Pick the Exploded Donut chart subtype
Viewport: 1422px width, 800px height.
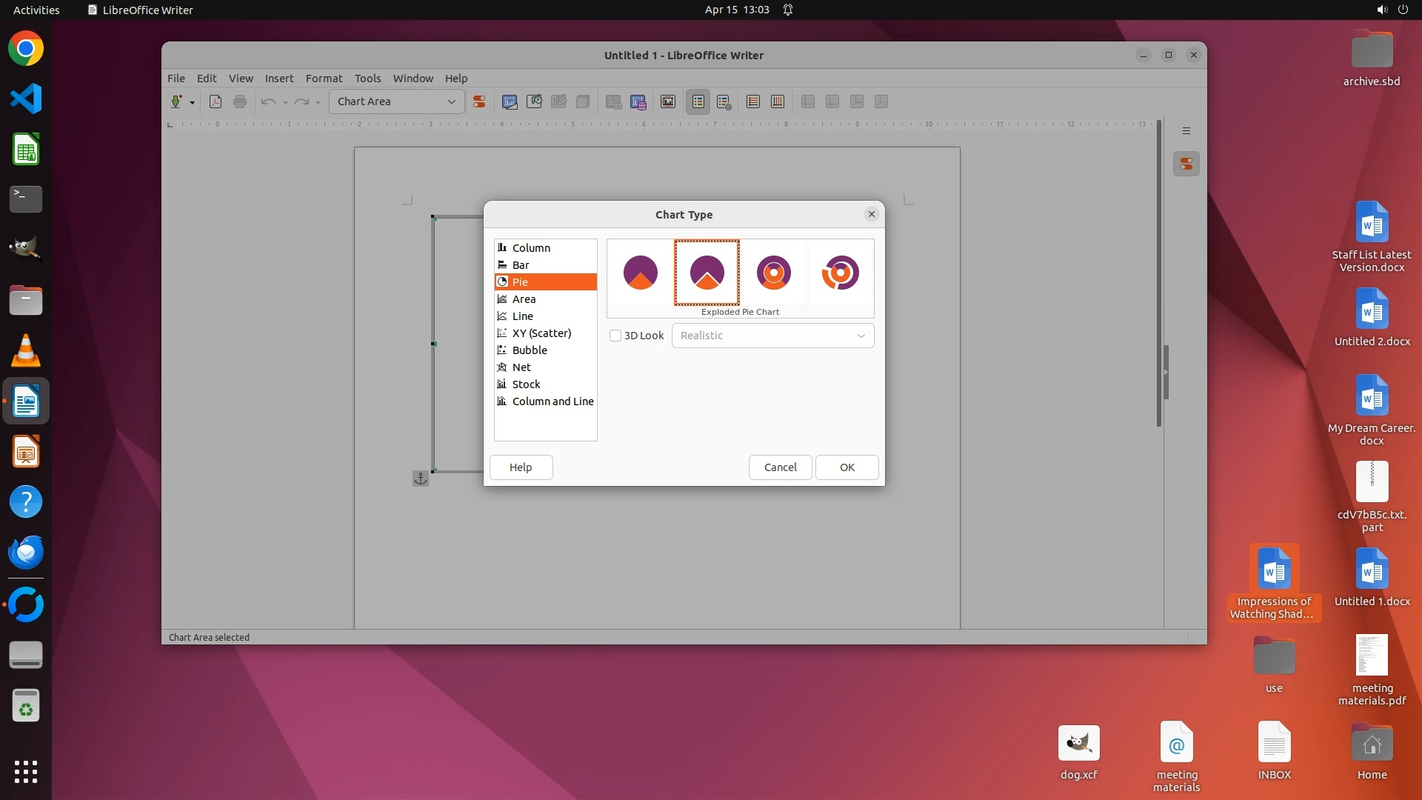pyautogui.click(x=840, y=273)
